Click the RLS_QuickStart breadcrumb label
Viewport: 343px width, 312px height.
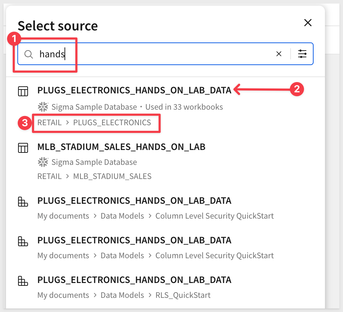pos(183,295)
